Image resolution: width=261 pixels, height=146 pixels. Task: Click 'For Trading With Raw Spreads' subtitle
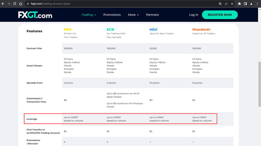116,36
